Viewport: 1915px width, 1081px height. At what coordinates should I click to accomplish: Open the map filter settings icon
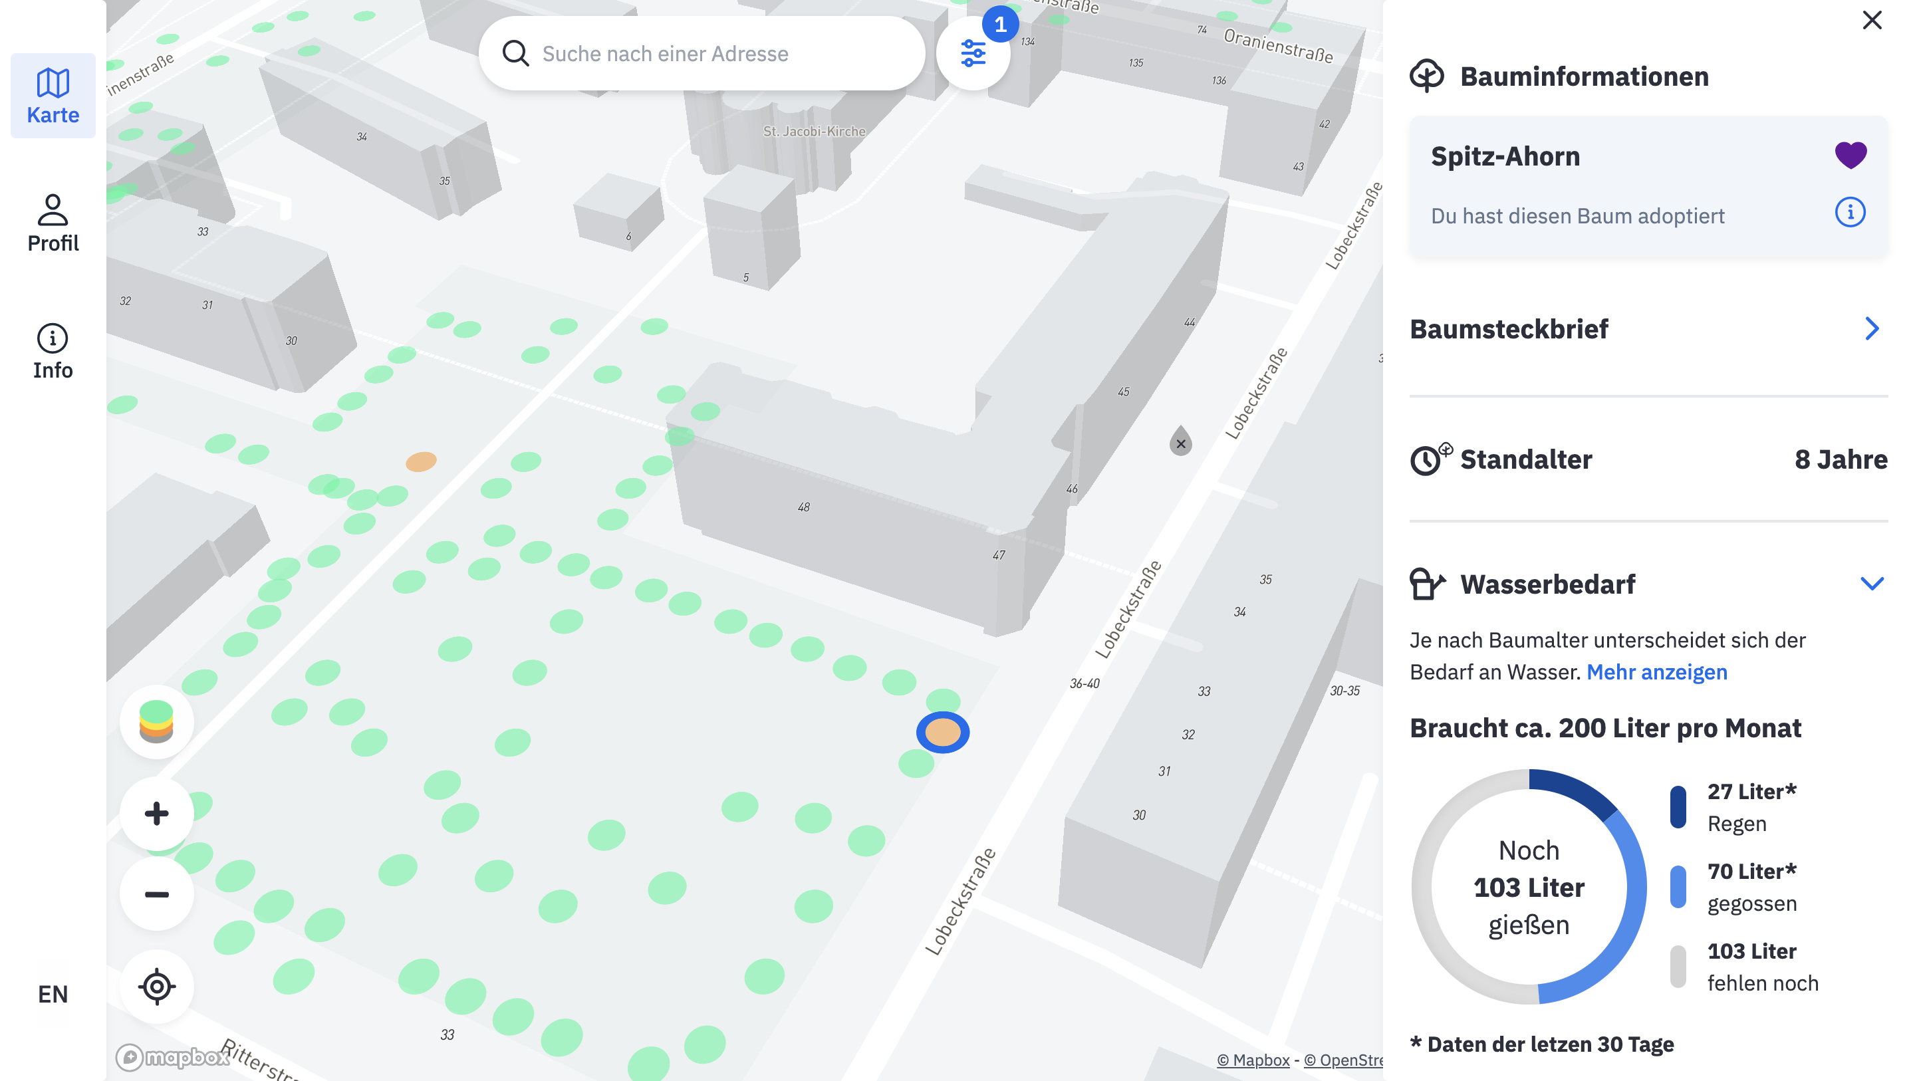[x=972, y=54]
